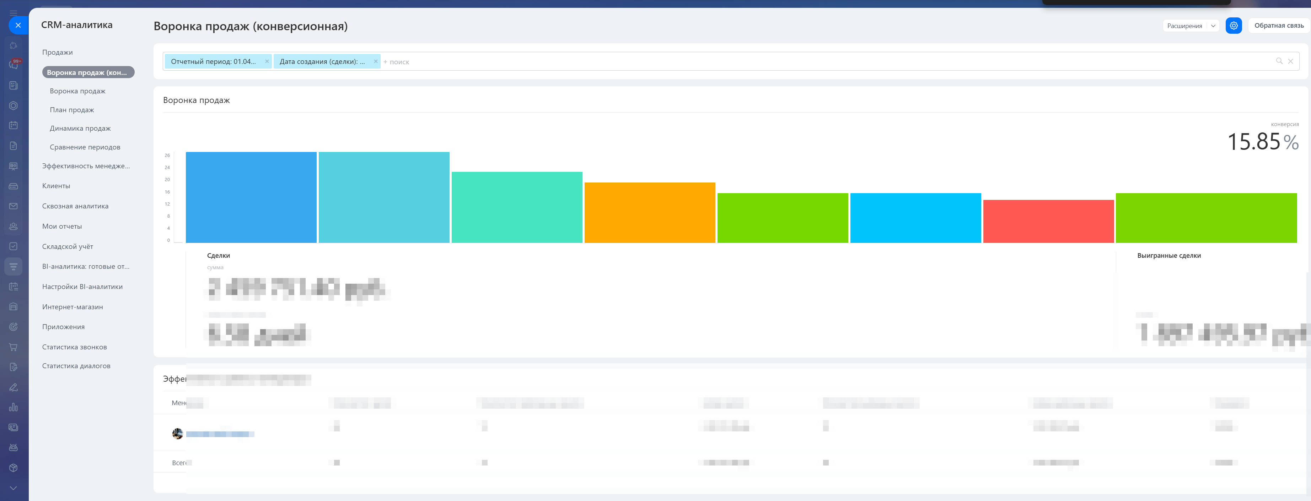Open the Сквозная аналитика menu section
The height and width of the screenshot is (501, 1311).
[x=75, y=206]
